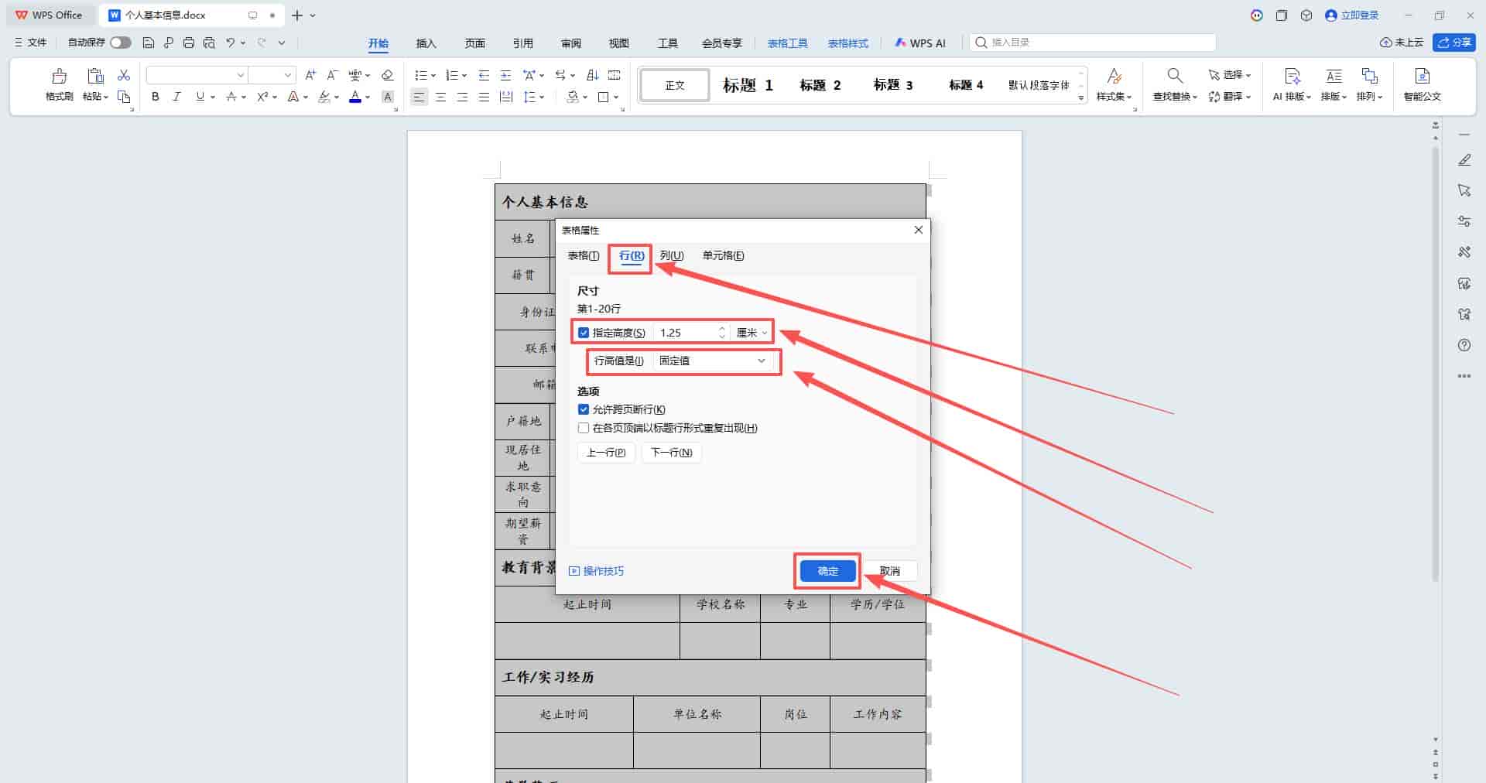The image size is (1486, 783).
Task: Open the height unit dropdown (厘米)
Action: tap(752, 333)
